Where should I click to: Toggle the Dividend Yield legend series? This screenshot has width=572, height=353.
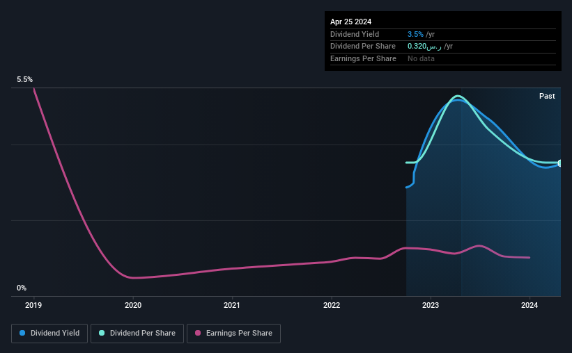[x=49, y=334]
